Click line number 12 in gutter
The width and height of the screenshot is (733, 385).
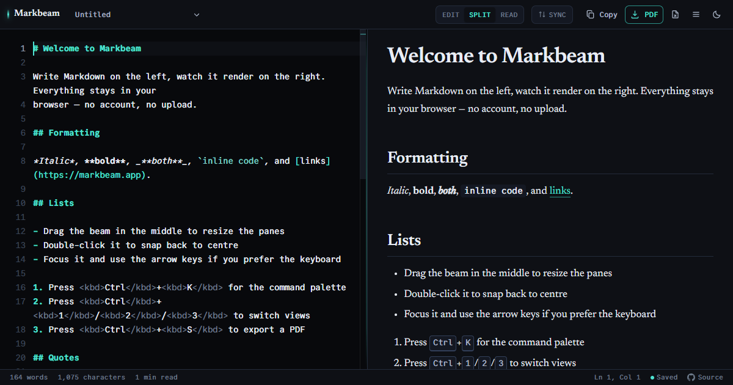pyautogui.click(x=21, y=231)
